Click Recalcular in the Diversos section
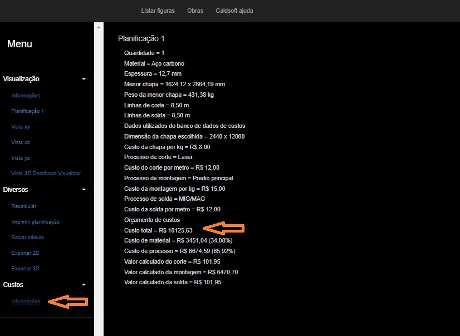 pyautogui.click(x=24, y=206)
